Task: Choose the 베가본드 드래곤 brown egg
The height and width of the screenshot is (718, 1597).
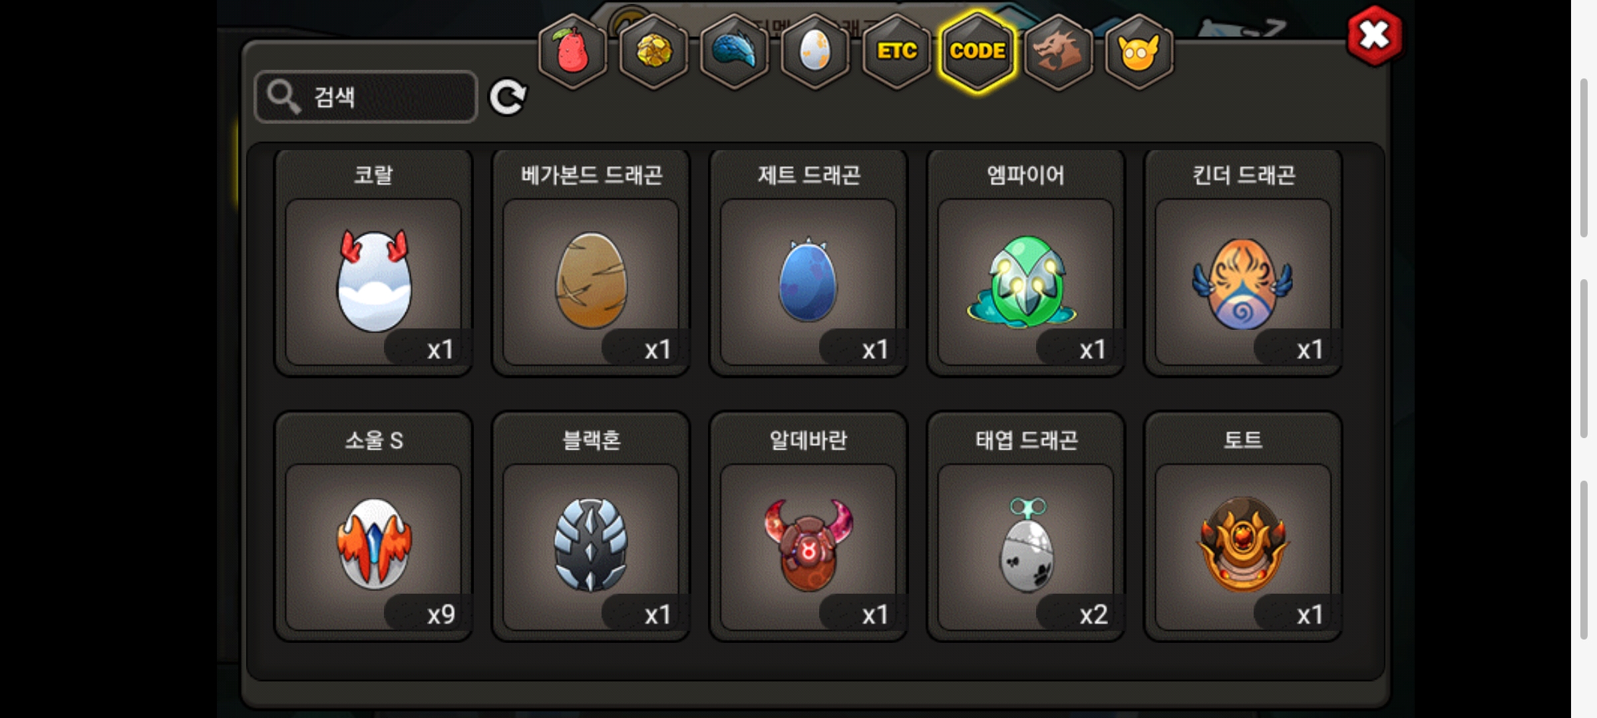Action: coord(591,263)
